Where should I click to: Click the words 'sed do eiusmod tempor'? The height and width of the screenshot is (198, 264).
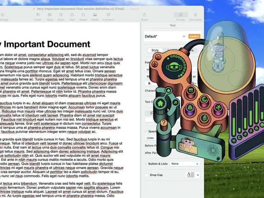point(90,55)
